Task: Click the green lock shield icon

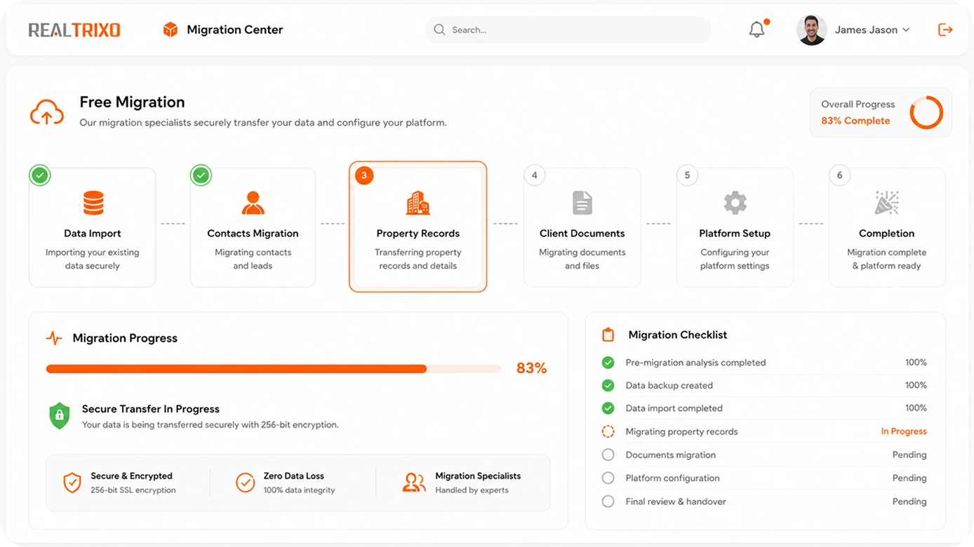Action: pos(60,416)
